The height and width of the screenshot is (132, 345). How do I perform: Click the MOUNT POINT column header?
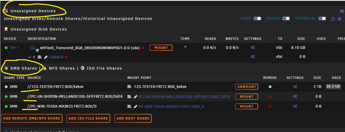139,78
